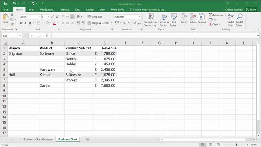Decrease indent in Alignment group
261x147 pixels.
[78, 23]
